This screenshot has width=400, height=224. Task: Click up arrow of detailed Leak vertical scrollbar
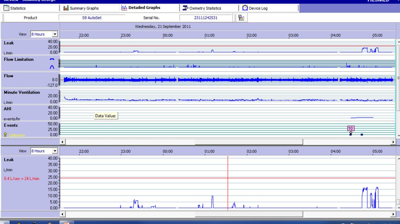point(398,159)
